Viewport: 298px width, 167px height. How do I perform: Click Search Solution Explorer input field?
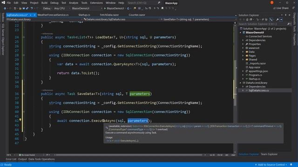262,24
